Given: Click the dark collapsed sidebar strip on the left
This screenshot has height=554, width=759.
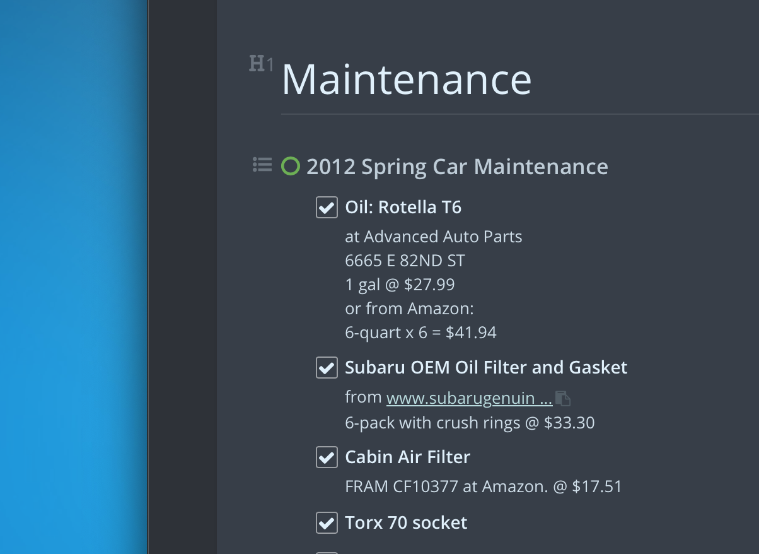Looking at the screenshot, I should click(182, 278).
